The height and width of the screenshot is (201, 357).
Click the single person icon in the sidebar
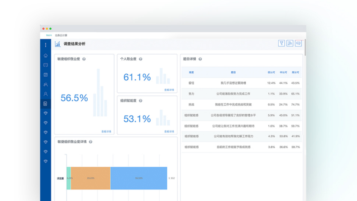coord(46,94)
